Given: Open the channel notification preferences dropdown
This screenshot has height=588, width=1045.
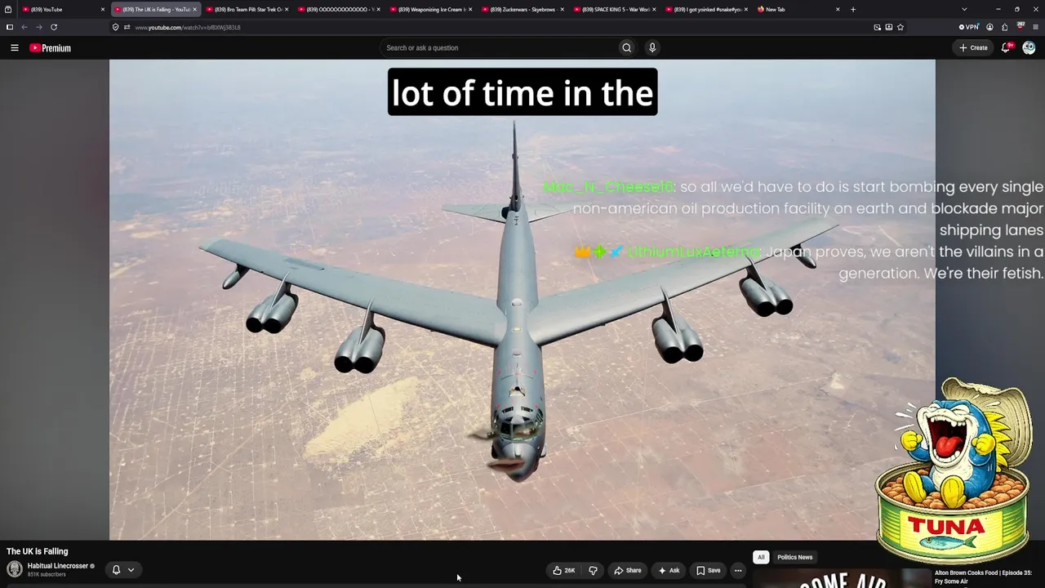Looking at the screenshot, I should pyautogui.click(x=122, y=570).
